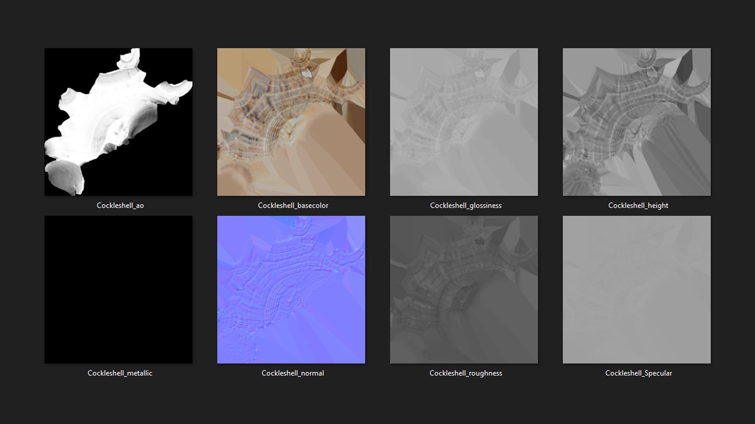Viewport: 755px width, 424px height.
Task: Select the 'Cockleshell_glossiness' name text
Action: (x=466, y=205)
